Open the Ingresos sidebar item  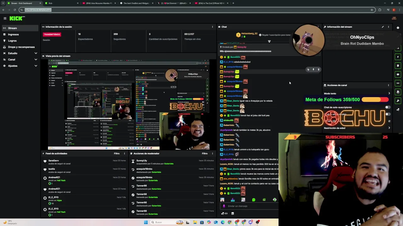20,35
